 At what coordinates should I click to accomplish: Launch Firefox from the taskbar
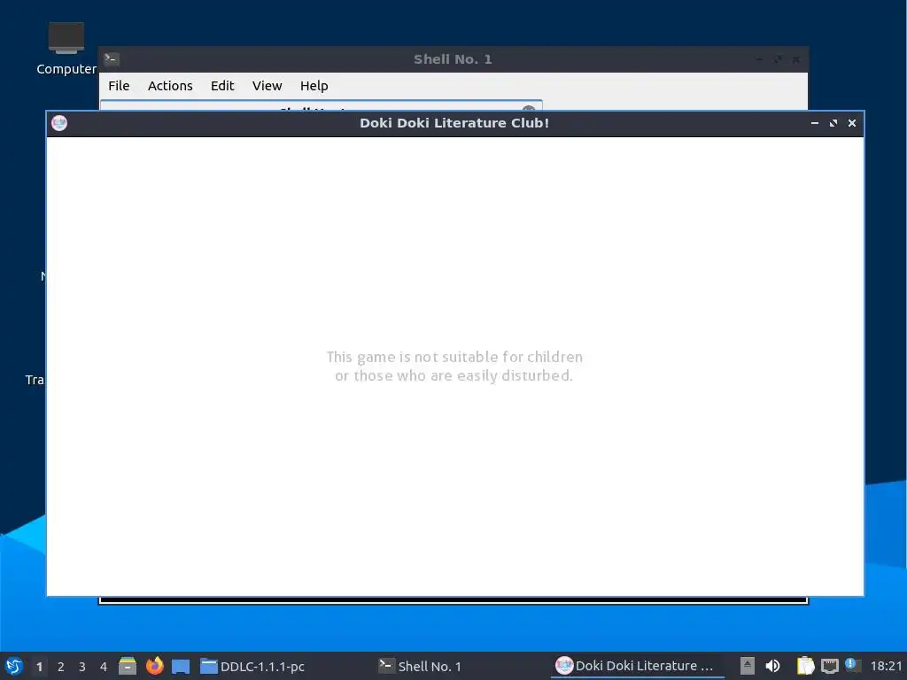coord(154,666)
